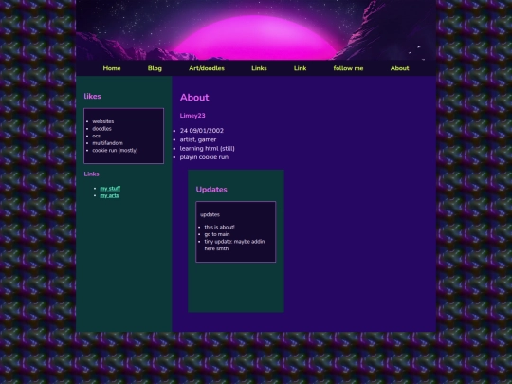The image size is (512, 384).
Task: Click the lowercase updates label
Action: click(210, 214)
